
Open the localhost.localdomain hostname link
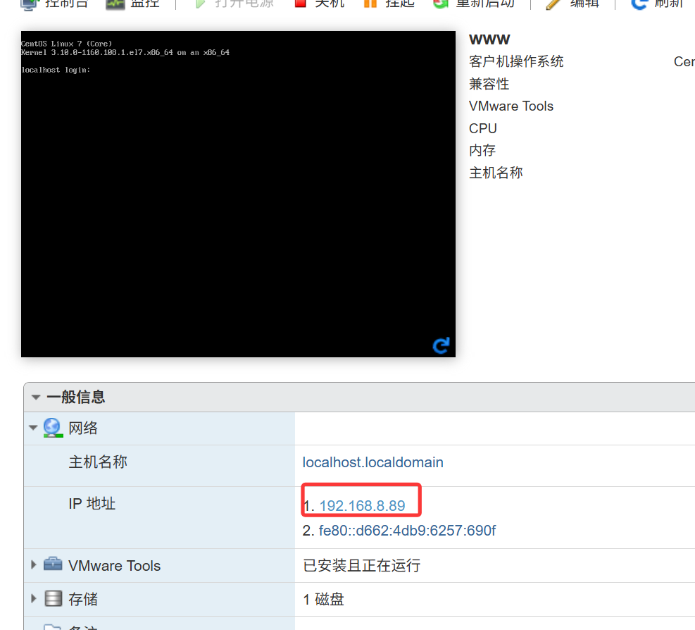[x=372, y=462]
